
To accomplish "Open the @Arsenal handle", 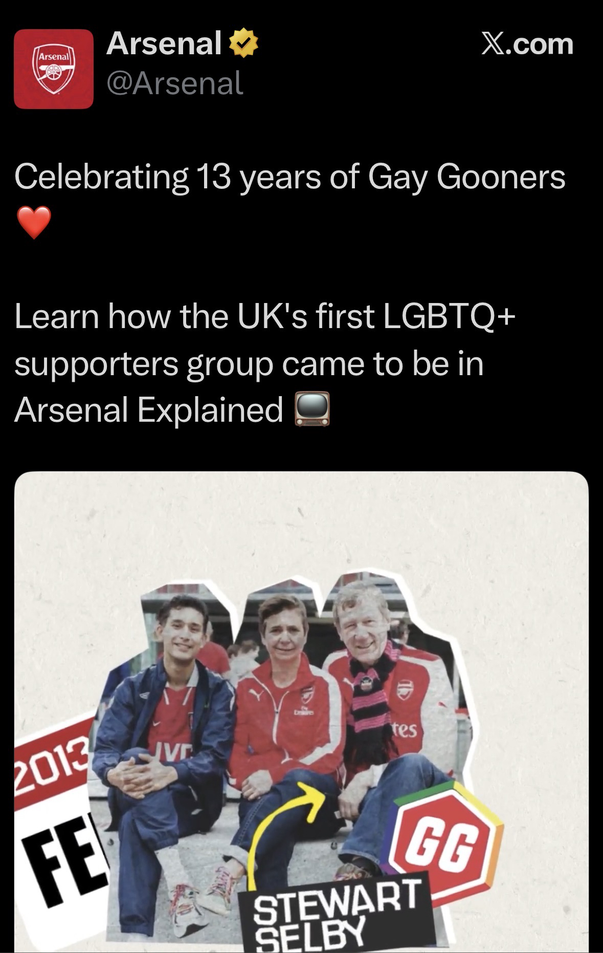I will (175, 83).
